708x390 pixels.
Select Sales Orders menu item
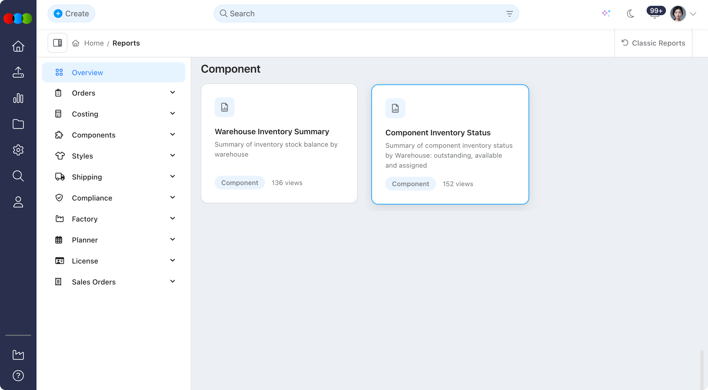[x=114, y=282]
